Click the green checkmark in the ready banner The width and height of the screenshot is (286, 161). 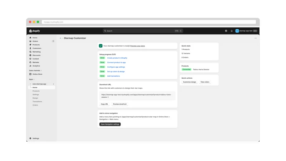pos(100,46)
